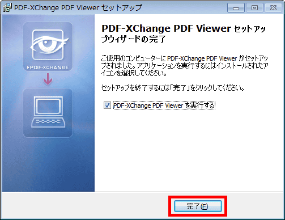Screen dimensions: 285x220
Task: Close the setup window
Action: tap(273, 8)
